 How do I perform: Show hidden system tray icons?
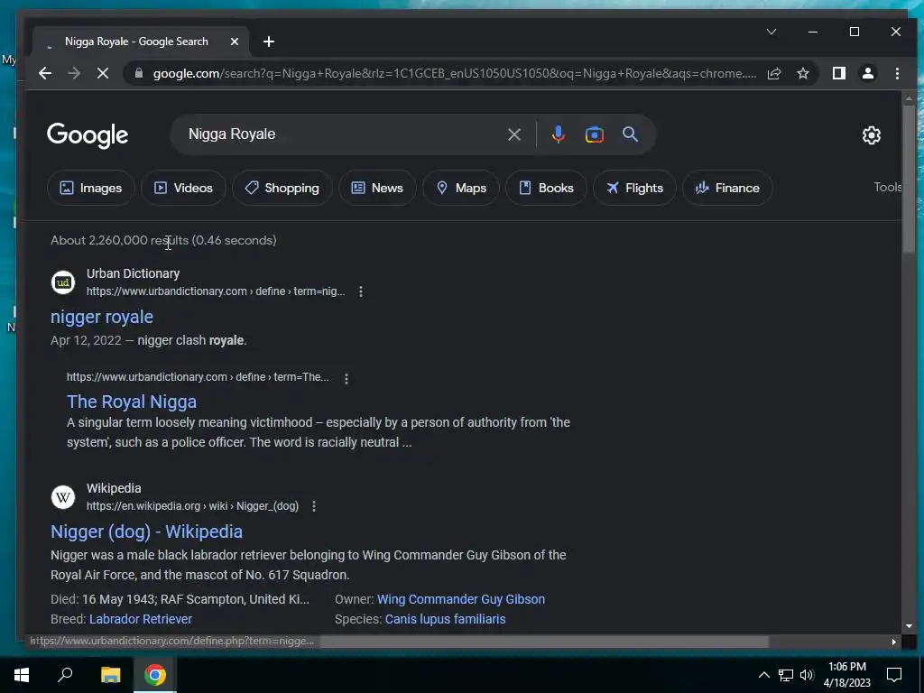click(x=763, y=675)
